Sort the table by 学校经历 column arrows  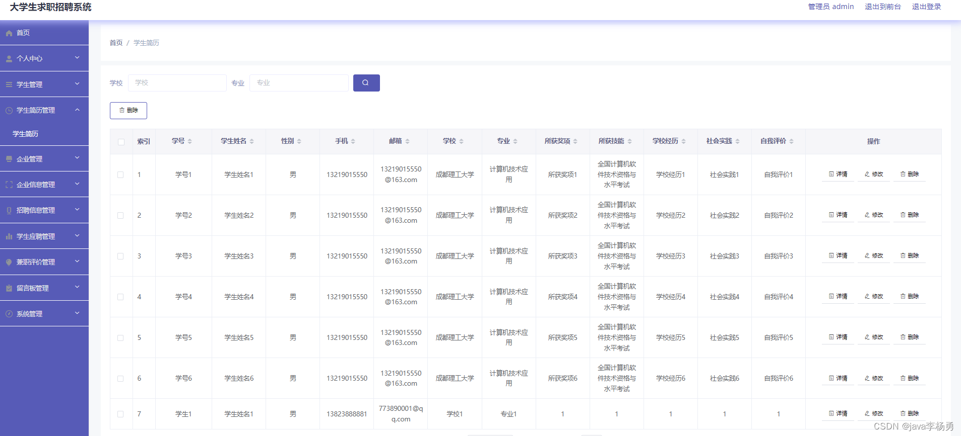coord(684,141)
